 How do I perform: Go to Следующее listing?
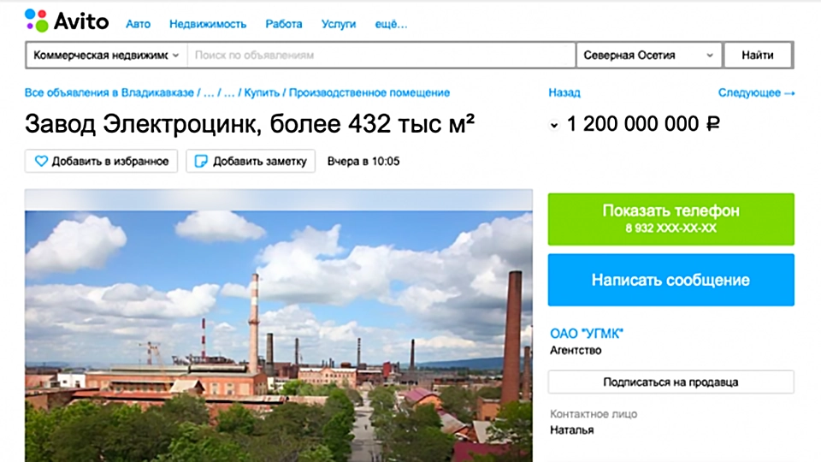click(756, 92)
